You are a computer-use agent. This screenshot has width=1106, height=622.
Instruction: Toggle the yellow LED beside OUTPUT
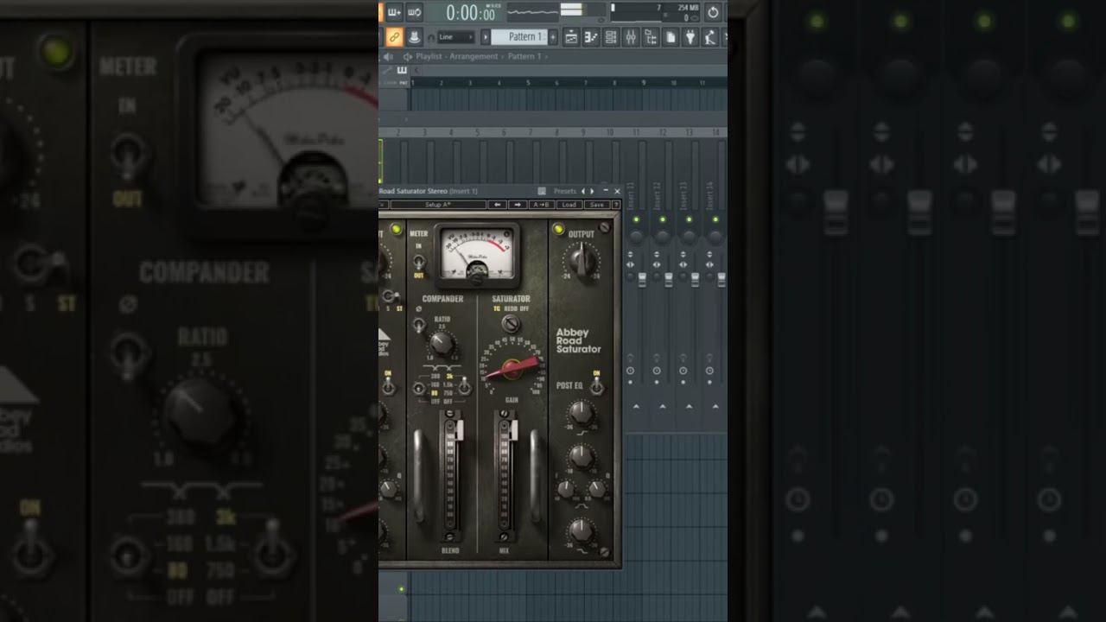coord(558,229)
